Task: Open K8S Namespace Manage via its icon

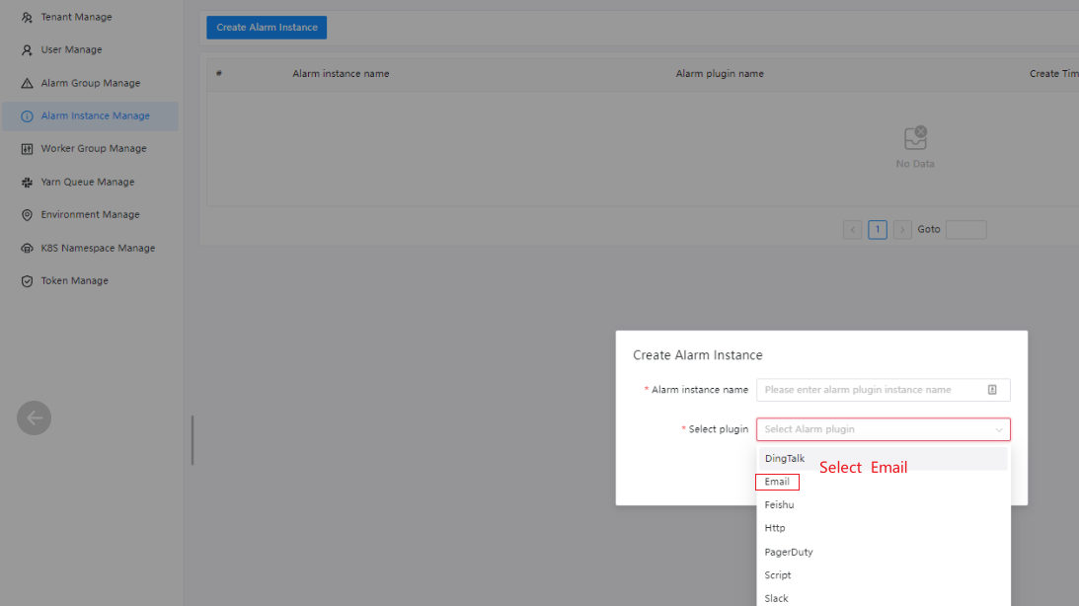Action: click(32, 248)
